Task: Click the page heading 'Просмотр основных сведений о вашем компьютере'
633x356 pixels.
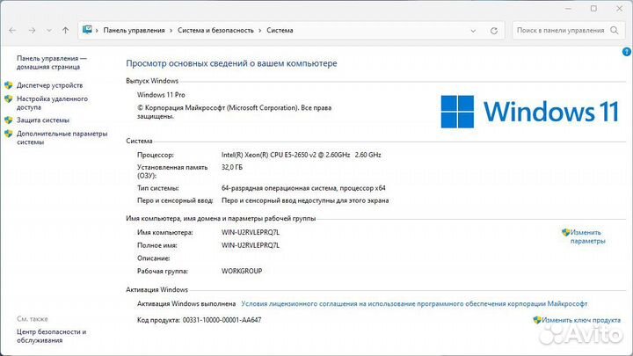Action: (x=231, y=63)
